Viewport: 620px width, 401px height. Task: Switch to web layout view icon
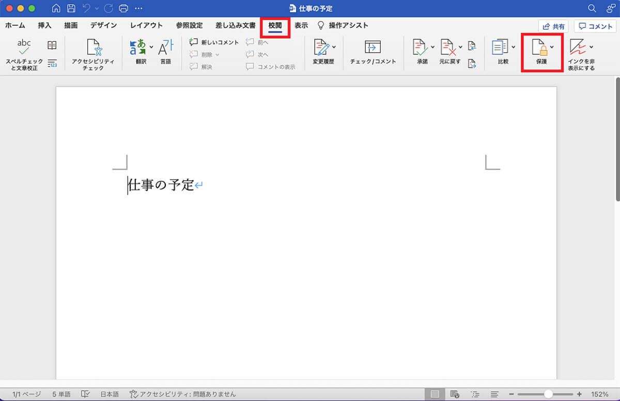455,394
